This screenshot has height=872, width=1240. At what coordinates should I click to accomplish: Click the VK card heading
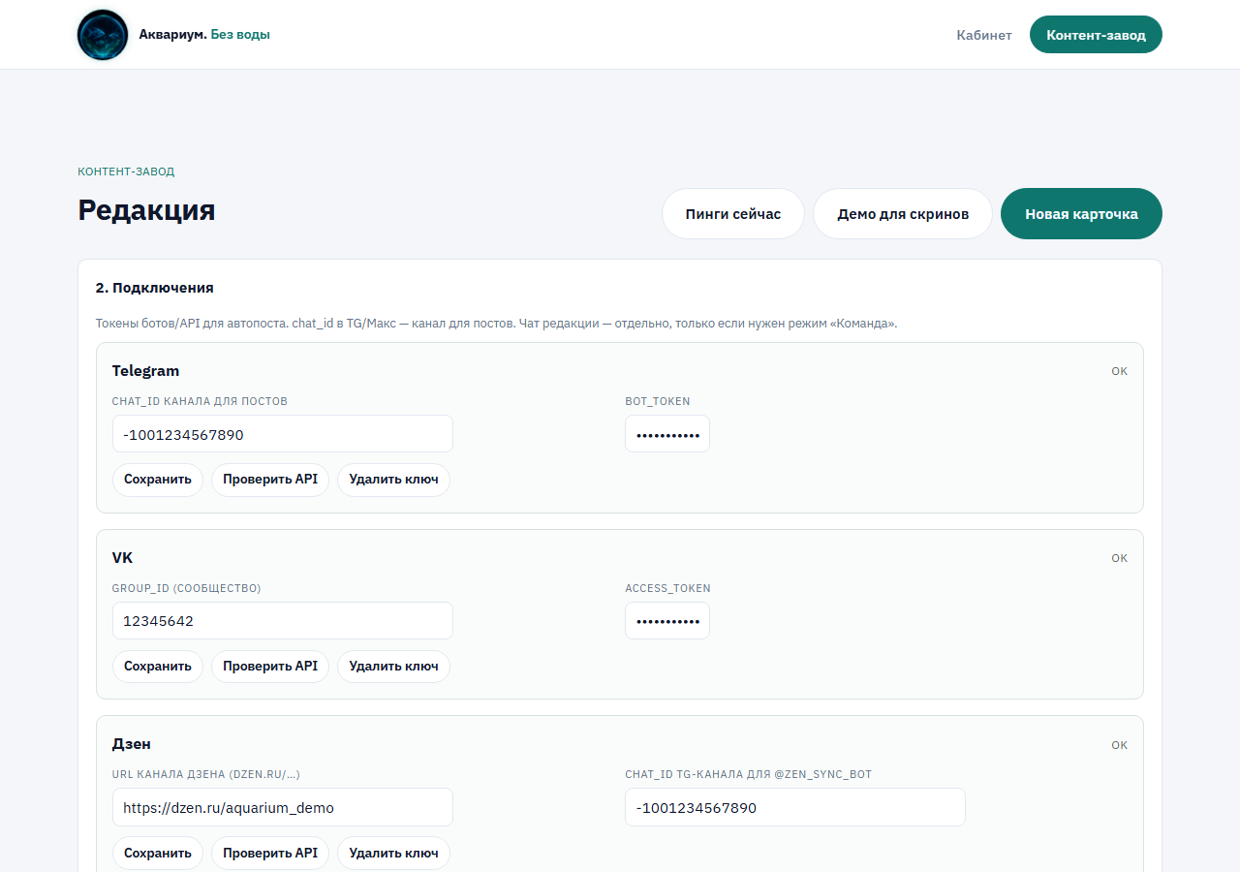(122, 558)
